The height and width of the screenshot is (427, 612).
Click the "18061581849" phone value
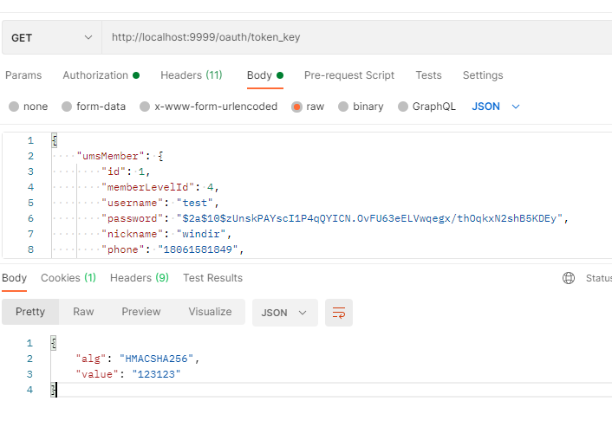pos(198,249)
